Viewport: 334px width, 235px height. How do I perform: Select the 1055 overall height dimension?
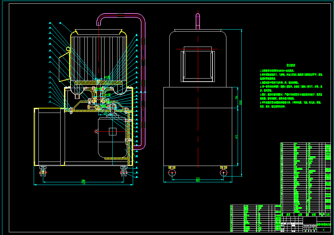240,103
